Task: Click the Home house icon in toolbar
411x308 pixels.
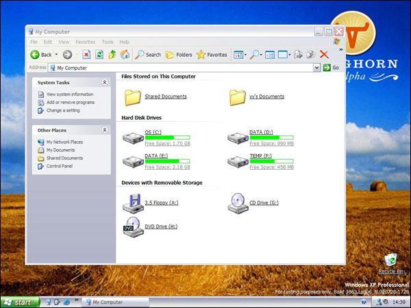Action: coord(125,55)
